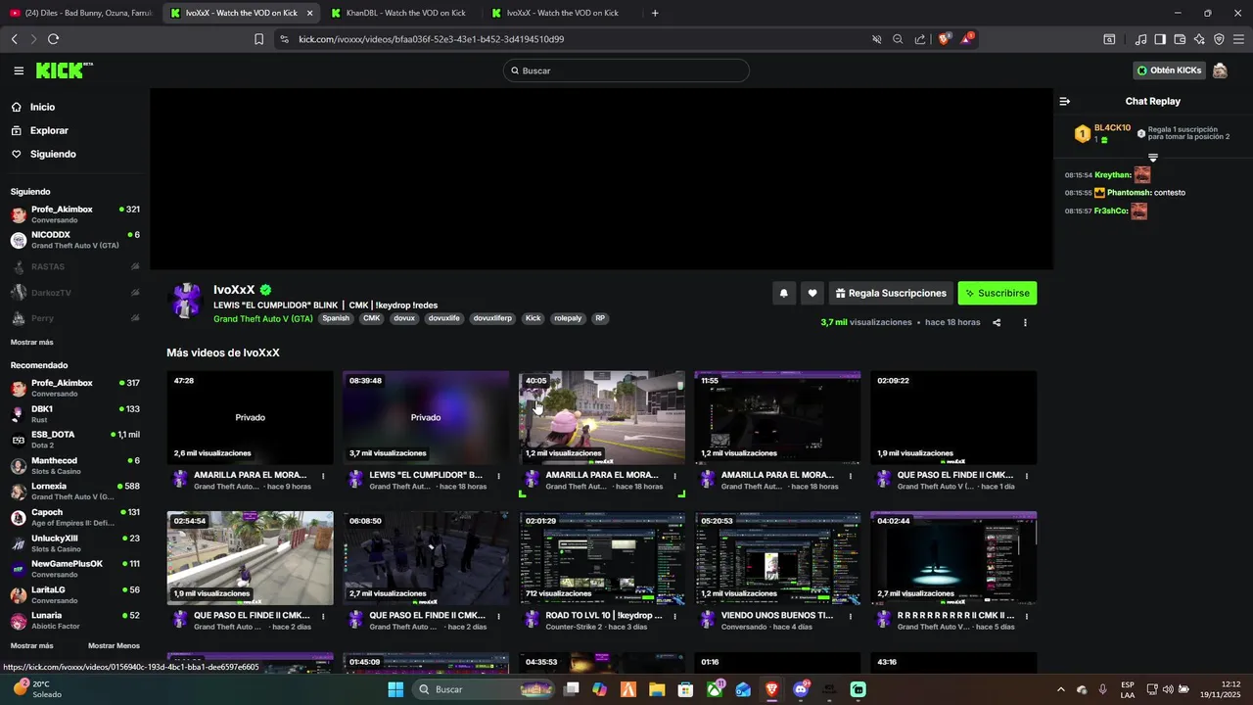Click the Brave Rewards triangle icon
The width and height of the screenshot is (1253, 705).
pyautogui.click(x=966, y=39)
